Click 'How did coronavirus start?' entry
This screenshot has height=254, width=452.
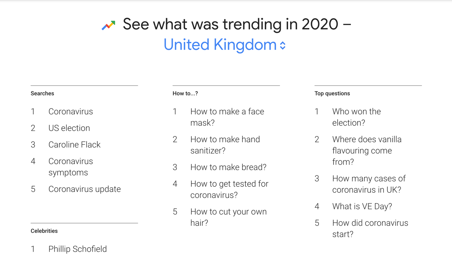[370, 228]
